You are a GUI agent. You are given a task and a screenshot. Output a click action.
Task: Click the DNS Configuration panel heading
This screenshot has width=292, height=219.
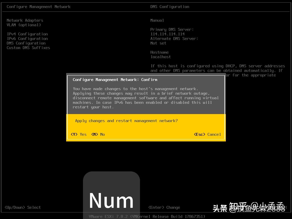click(x=170, y=7)
